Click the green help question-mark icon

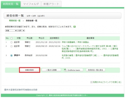point(75,27)
